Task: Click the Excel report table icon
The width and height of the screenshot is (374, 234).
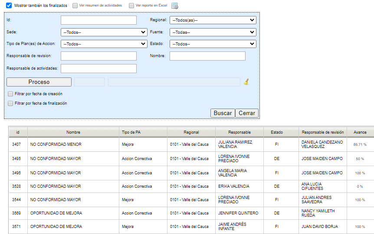Action: click(174, 6)
